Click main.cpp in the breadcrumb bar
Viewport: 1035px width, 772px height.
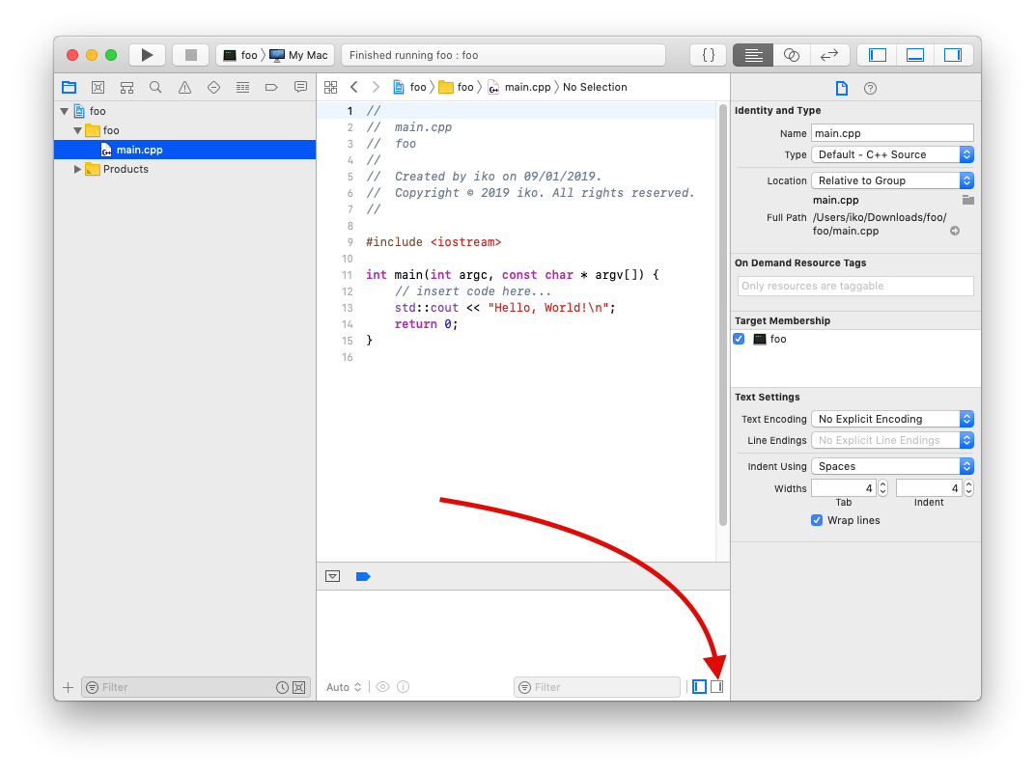(x=526, y=87)
